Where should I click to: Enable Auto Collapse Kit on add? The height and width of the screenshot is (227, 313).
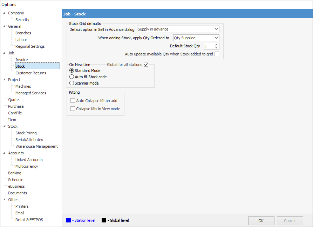[73, 101]
